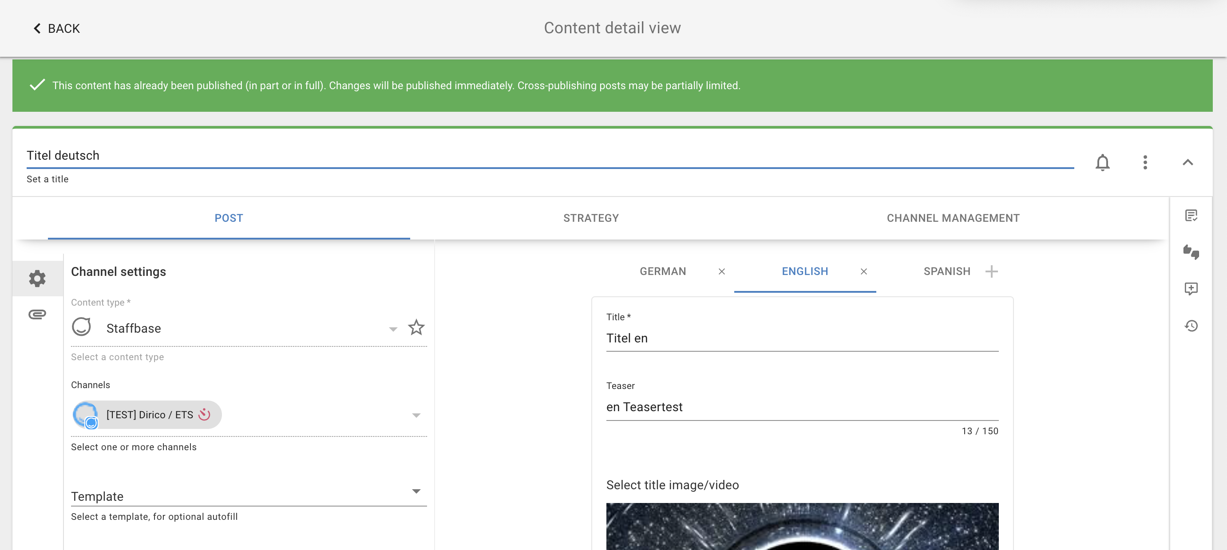Image resolution: width=1227 pixels, height=550 pixels.
Task: Edit the 'Titel deutsch' title field
Action: [x=550, y=156]
